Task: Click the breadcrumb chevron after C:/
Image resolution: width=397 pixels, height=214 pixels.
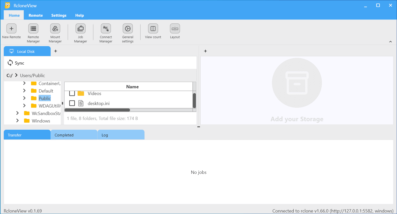Action: point(16,75)
